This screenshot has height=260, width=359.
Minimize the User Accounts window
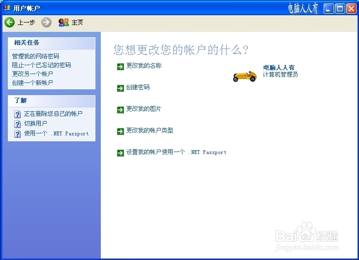click(x=329, y=9)
